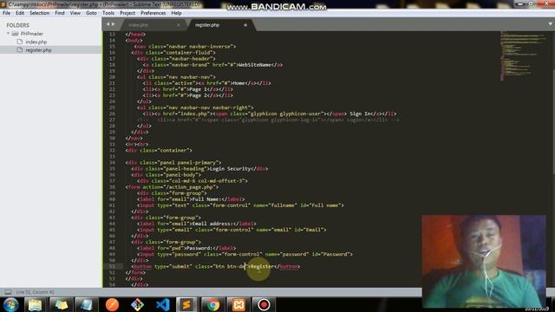Click the index.php file icon in sidebar

pyautogui.click(x=20, y=42)
